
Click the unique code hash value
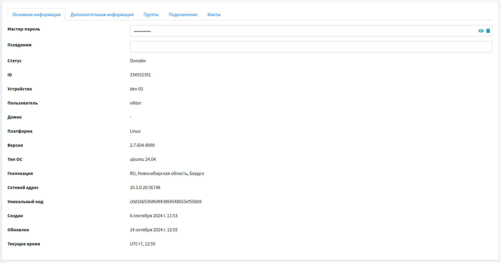(166, 202)
